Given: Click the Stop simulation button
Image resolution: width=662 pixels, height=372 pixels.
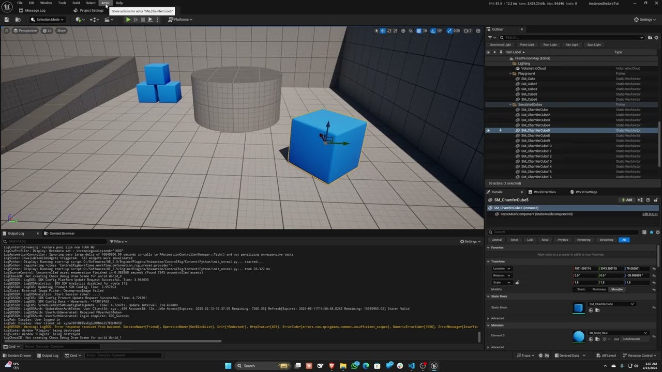Looking at the screenshot, I should click(143, 20).
